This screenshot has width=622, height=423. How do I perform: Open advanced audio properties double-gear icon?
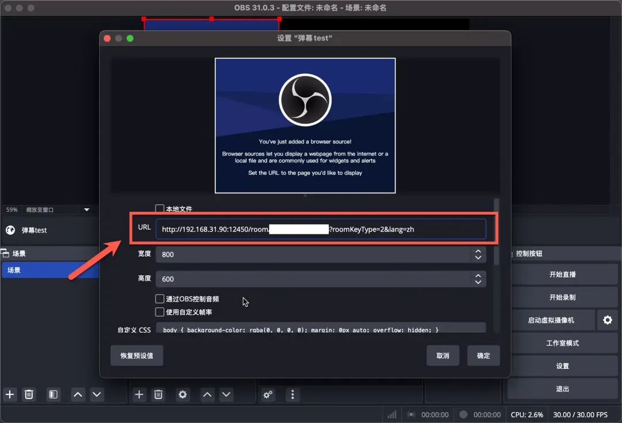pyautogui.click(x=268, y=394)
